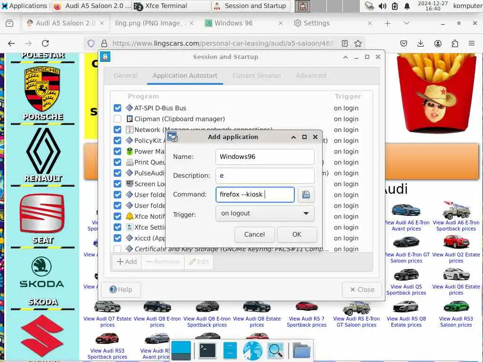Enable the Certificate and Key Storage checkbox
Screen dimensions: 483x362
(x=117, y=249)
